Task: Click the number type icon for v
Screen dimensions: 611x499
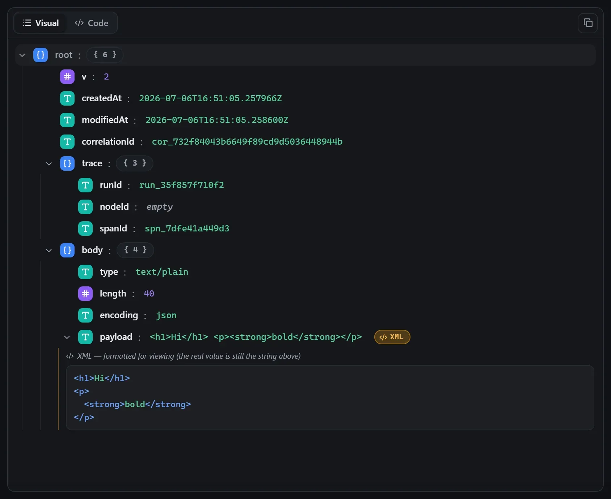Action: 67,77
